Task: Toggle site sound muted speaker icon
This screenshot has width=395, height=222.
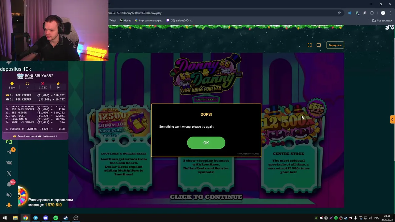Action: click(9, 195)
